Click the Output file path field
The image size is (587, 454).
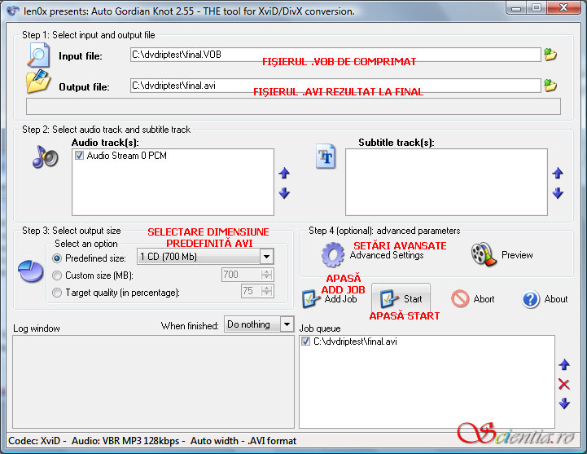pyautogui.click(x=335, y=86)
